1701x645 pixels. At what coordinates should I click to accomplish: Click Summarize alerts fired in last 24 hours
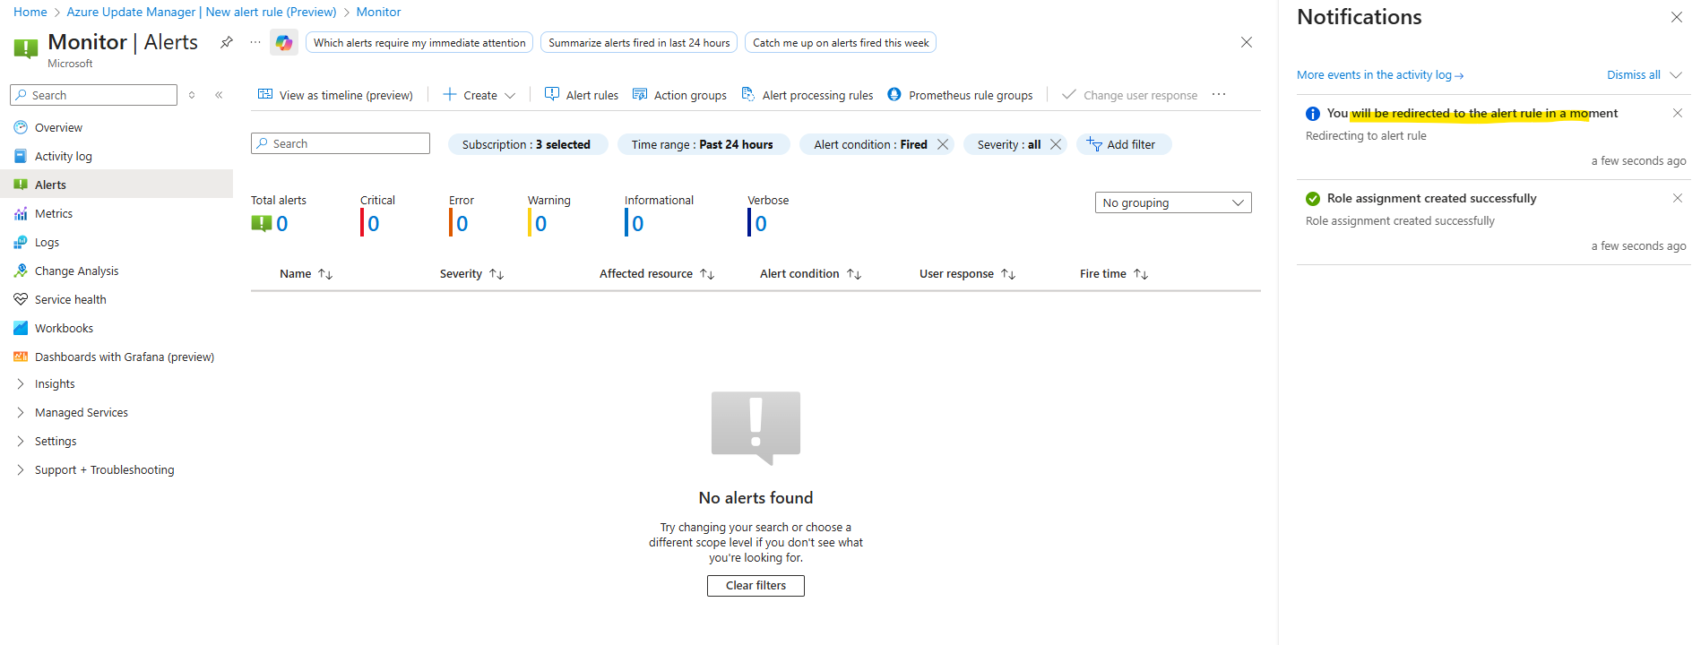tap(639, 42)
